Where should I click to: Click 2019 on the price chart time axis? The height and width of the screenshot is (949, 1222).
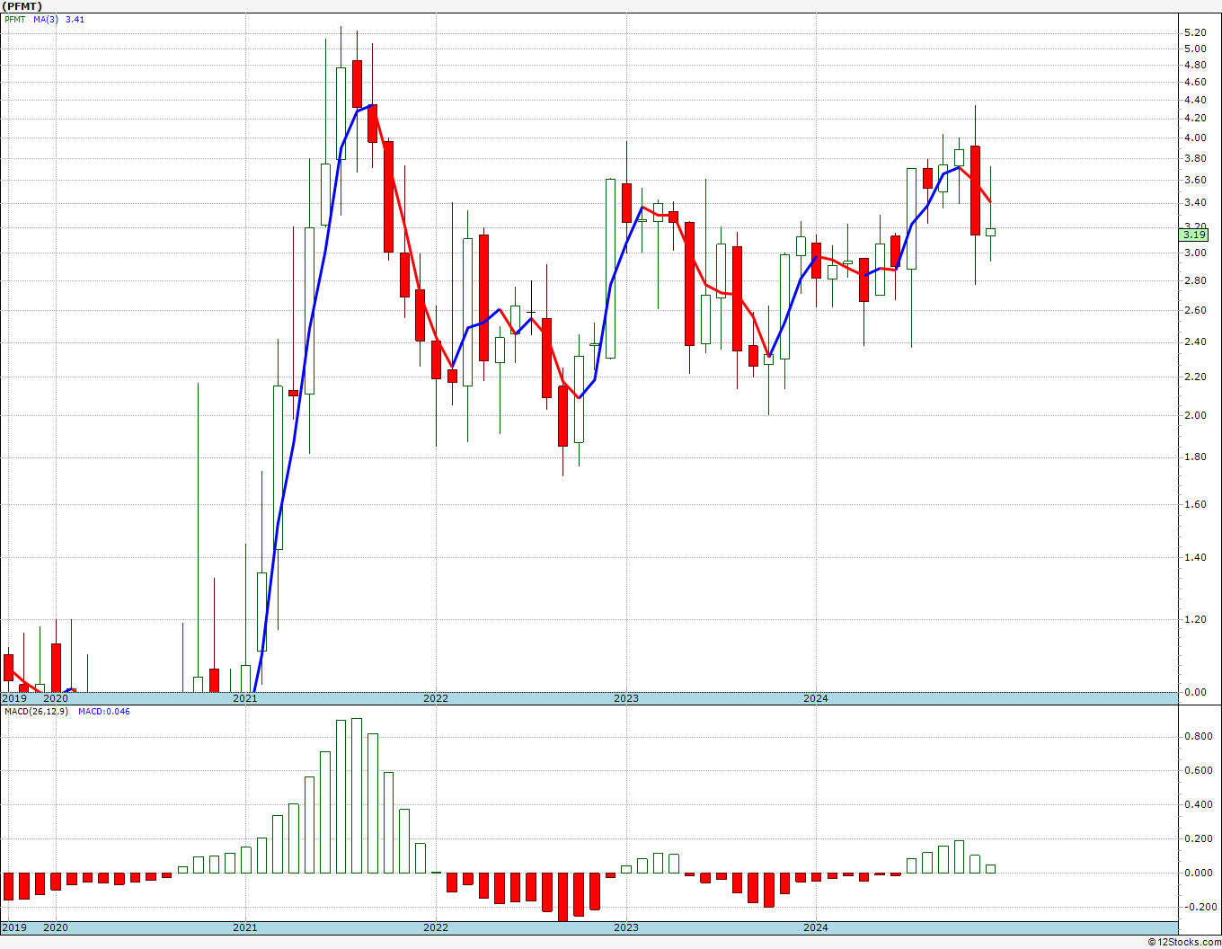14,698
